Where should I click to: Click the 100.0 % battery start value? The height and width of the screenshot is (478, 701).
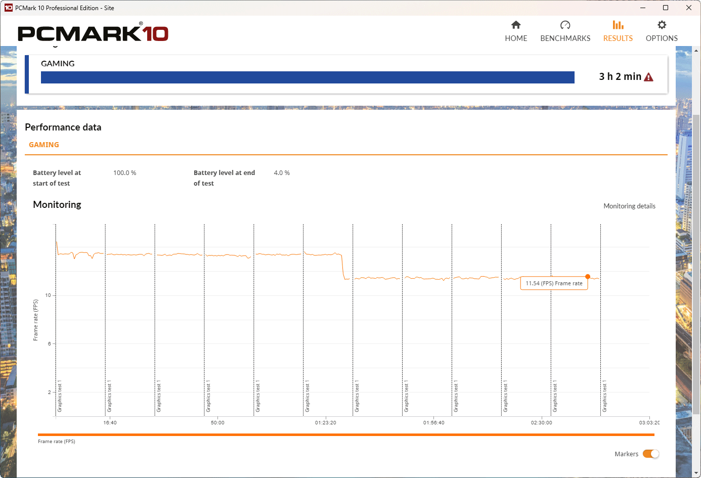click(124, 173)
